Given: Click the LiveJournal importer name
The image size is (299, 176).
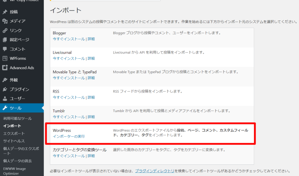Looking at the screenshot, I should point(62,52).
